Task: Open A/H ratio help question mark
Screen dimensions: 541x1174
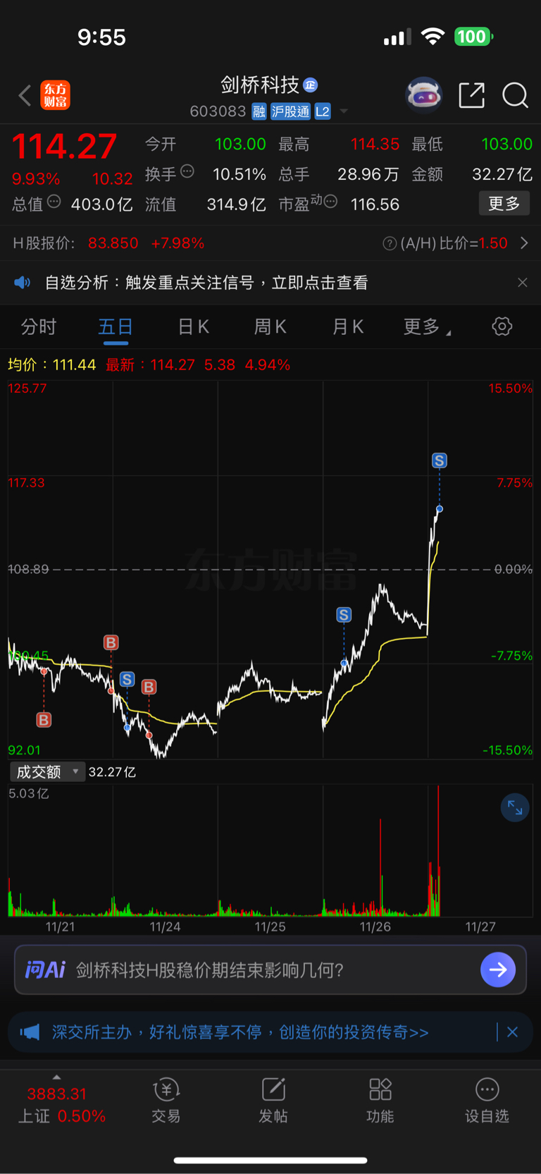Action: (389, 243)
